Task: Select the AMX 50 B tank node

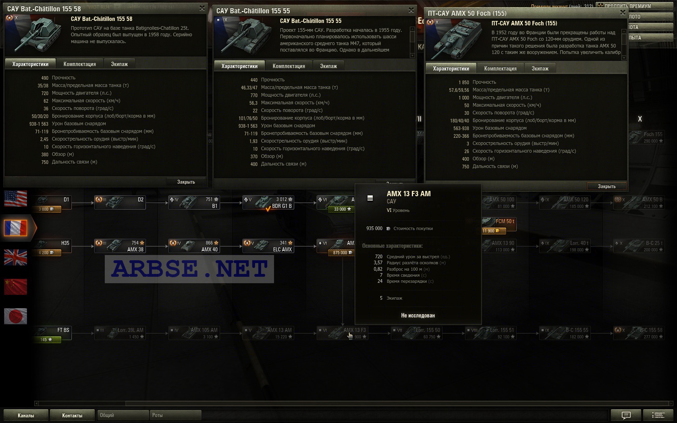Action: (639, 202)
